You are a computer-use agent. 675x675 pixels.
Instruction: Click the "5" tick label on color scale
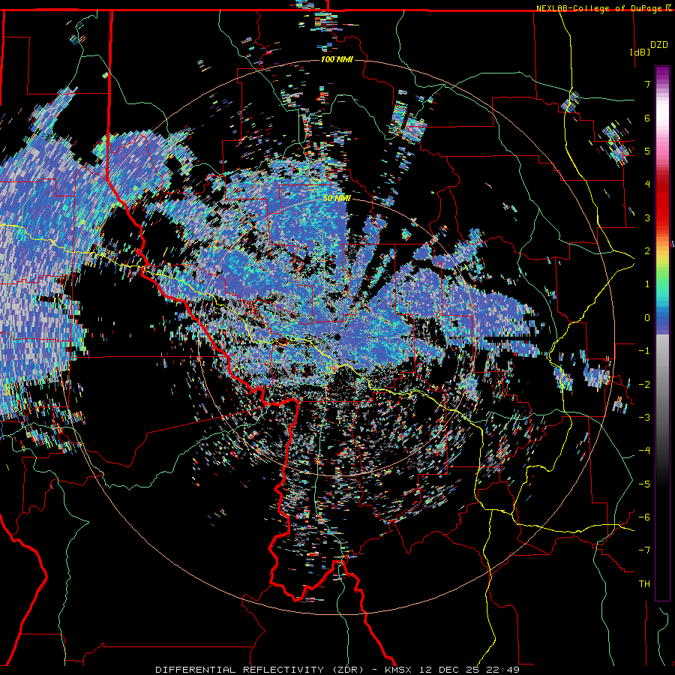[x=647, y=151]
